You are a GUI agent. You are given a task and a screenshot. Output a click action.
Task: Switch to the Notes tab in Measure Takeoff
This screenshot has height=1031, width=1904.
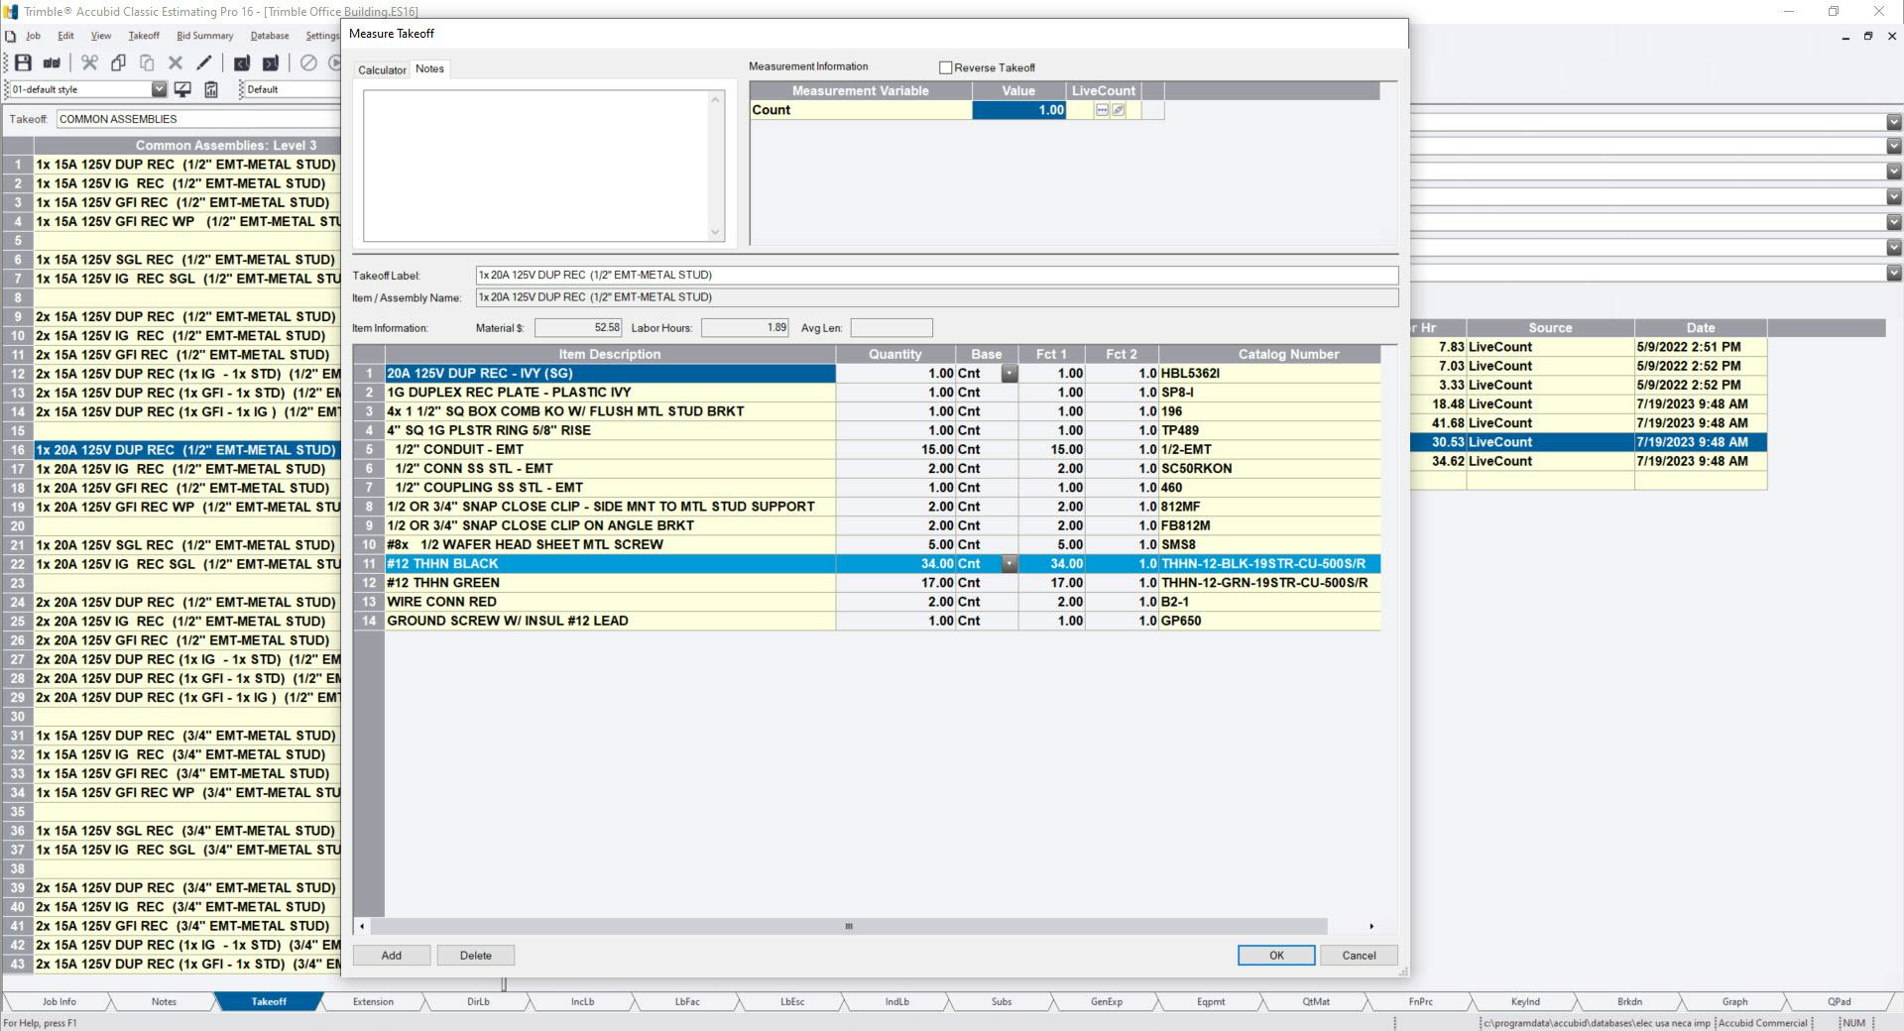click(429, 69)
